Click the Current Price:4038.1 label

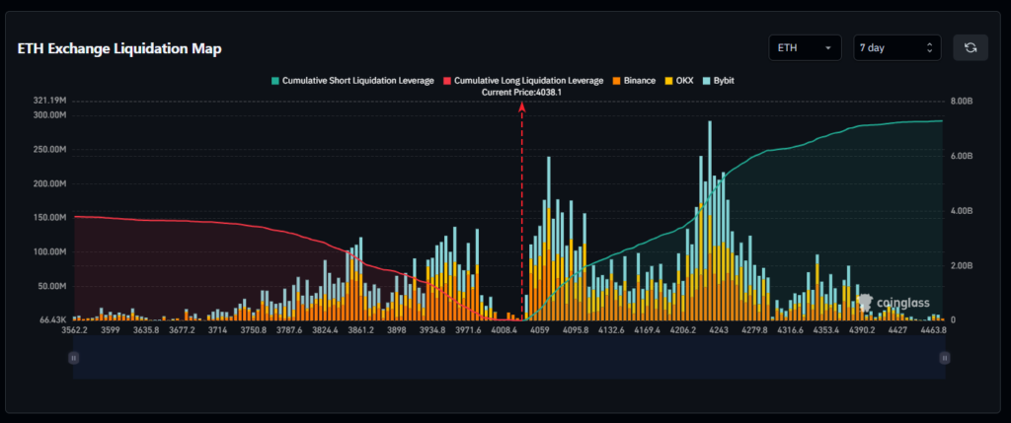[x=521, y=92]
